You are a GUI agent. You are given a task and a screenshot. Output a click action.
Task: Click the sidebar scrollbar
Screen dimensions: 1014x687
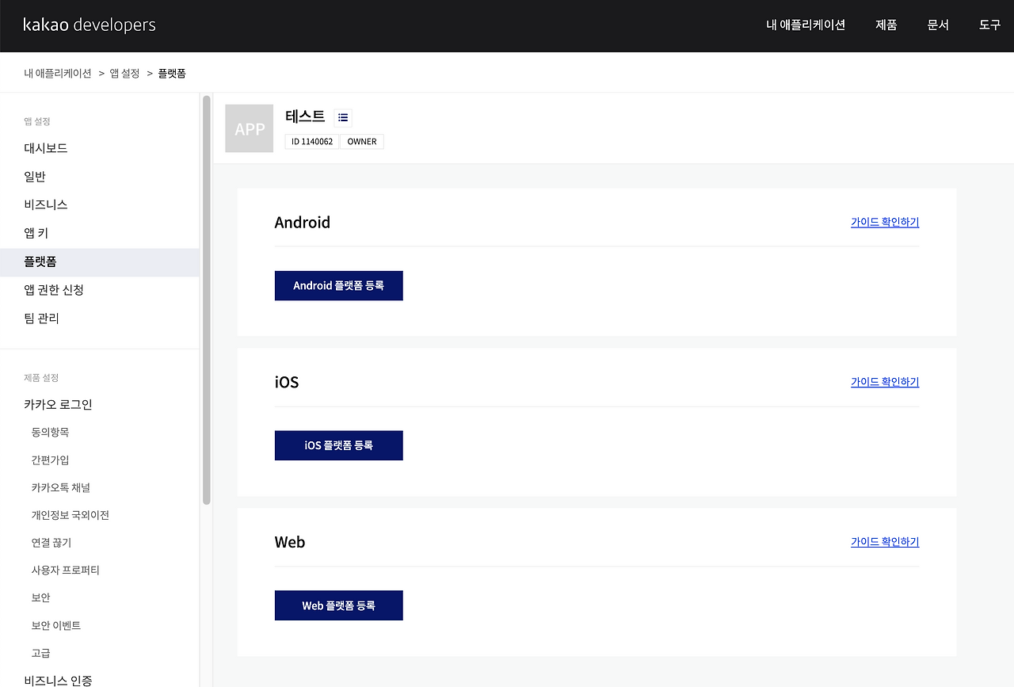pyautogui.click(x=204, y=301)
